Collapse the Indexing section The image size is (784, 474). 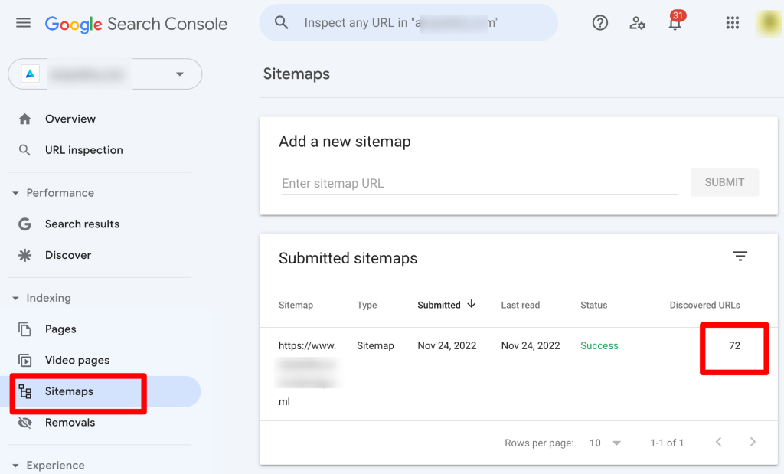[15, 298]
